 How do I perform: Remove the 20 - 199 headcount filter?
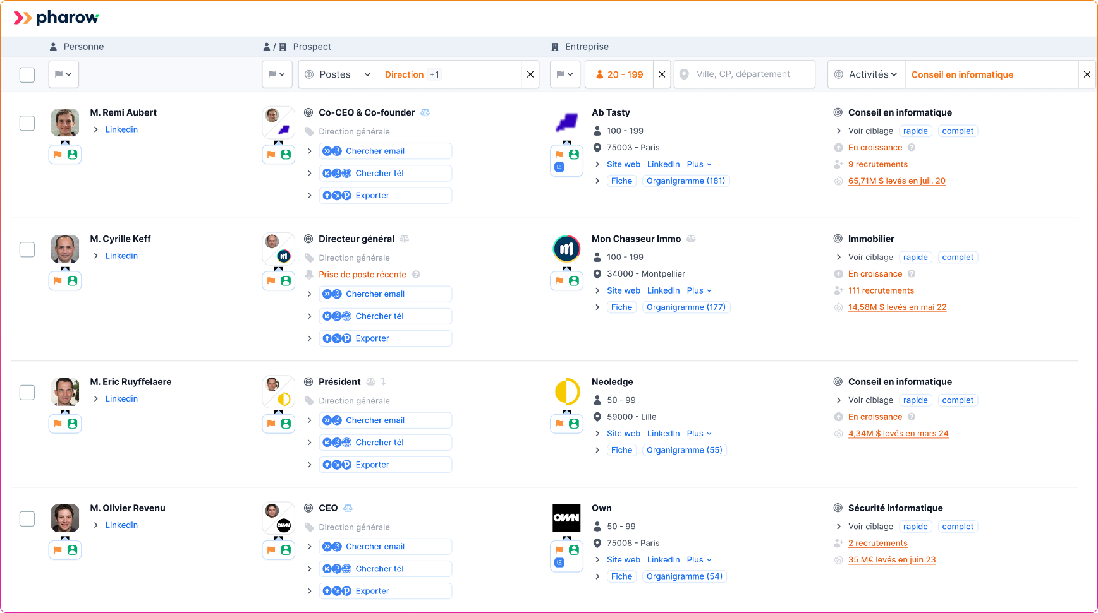pos(662,74)
